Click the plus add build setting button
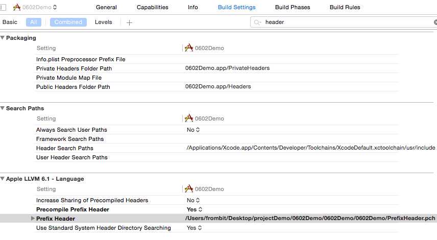 tap(129, 22)
